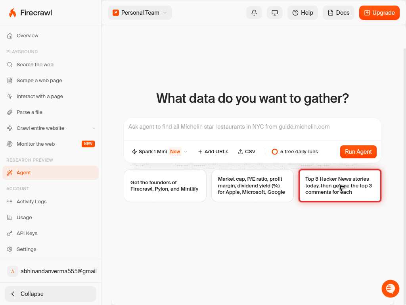Click the document icon beside Scrape a web page
The image size is (406, 305).
click(x=10, y=80)
